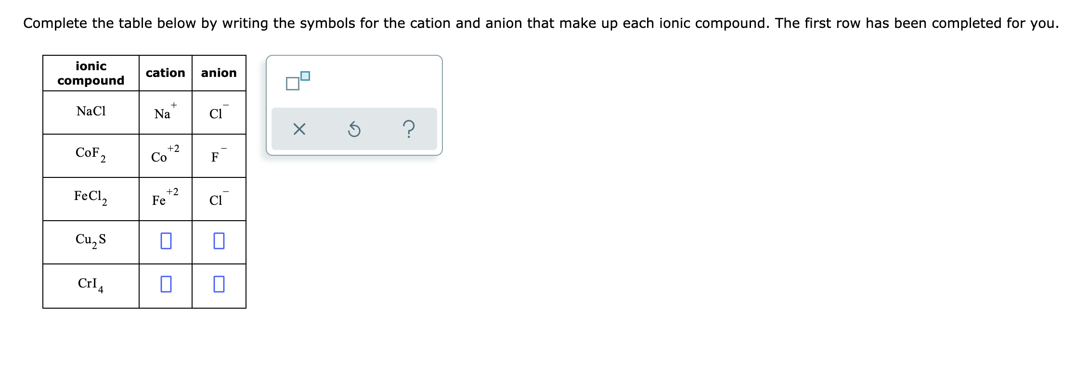
Task: Click the answer entry panel border
Action: pyautogui.click(x=355, y=57)
